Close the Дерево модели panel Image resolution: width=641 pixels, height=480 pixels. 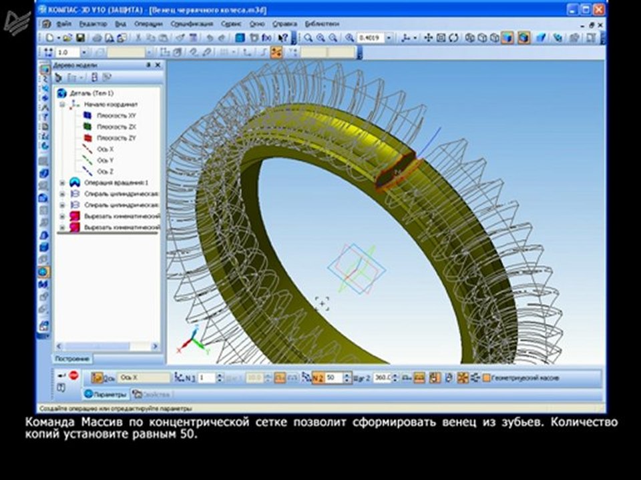[x=158, y=65]
